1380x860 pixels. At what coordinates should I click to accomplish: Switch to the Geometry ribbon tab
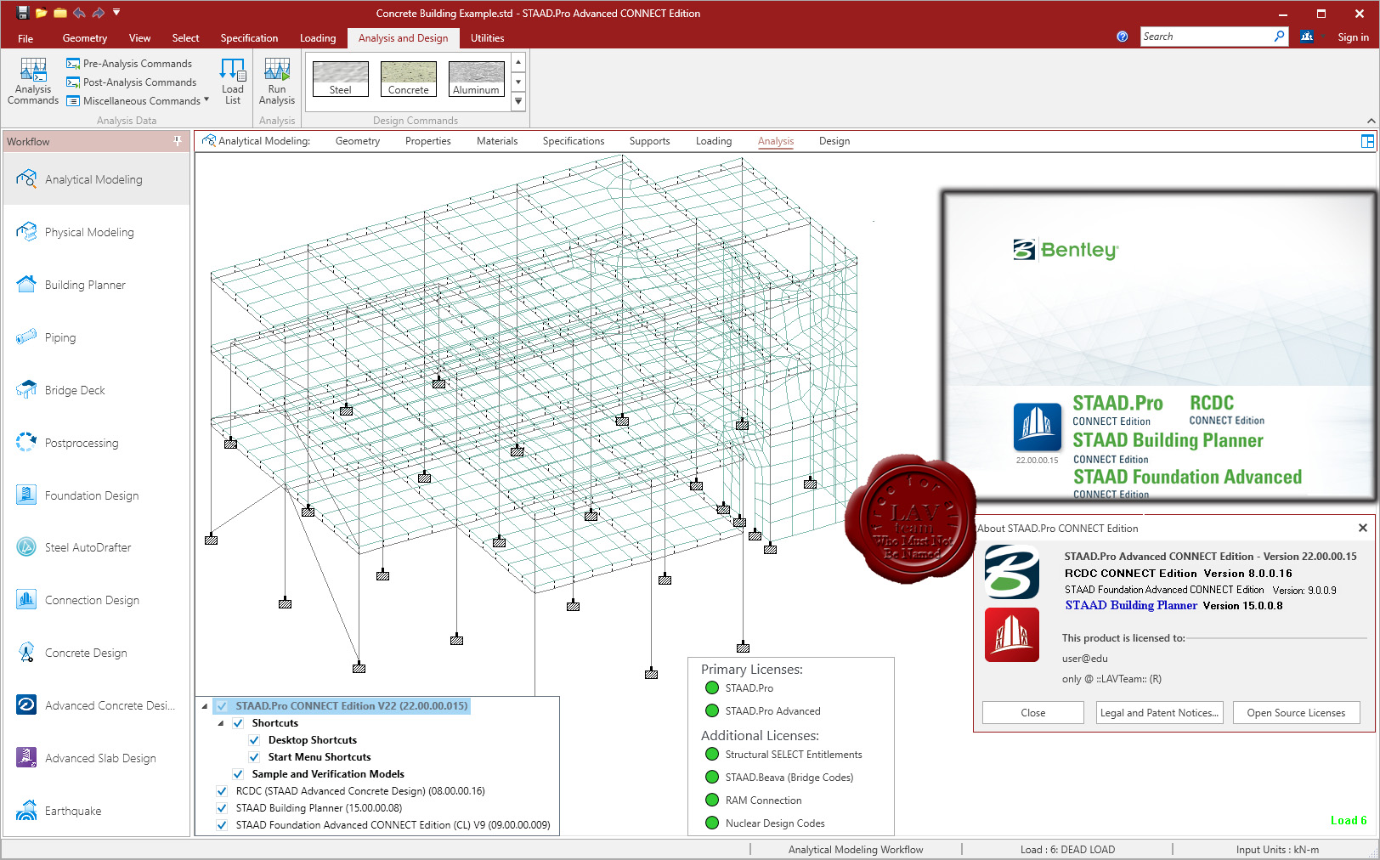pyautogui.click(x=85, y=38)
